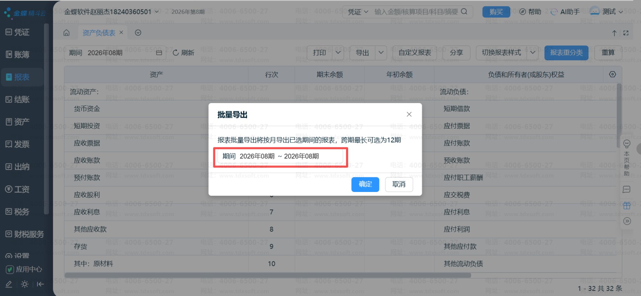Click the 期间 range field in the dialog
Image resolution: width=641 pixels, height=296 pixels.
click(280, 156)
